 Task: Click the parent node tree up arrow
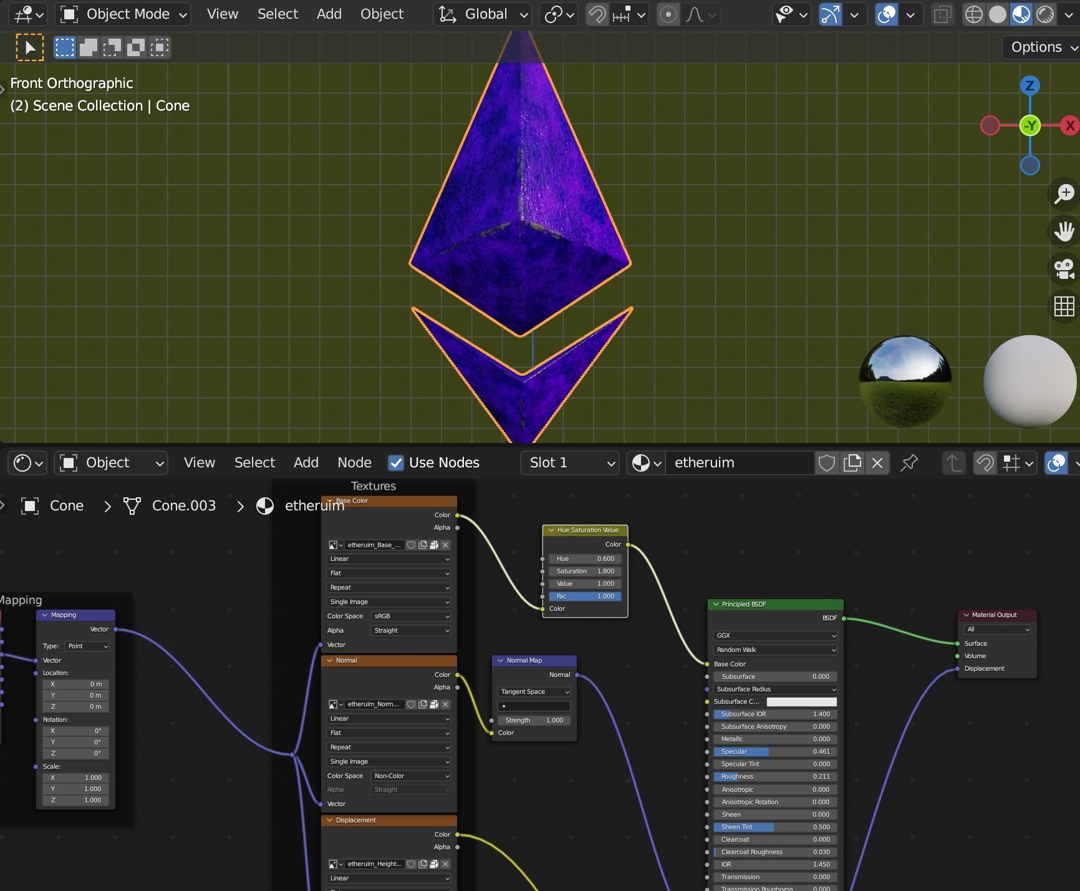pyautogui.click(x=953, y=463)
